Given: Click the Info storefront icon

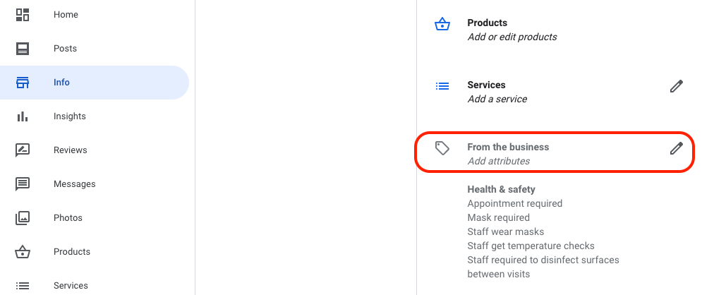Looking at the screenshot, I should 23,83.
